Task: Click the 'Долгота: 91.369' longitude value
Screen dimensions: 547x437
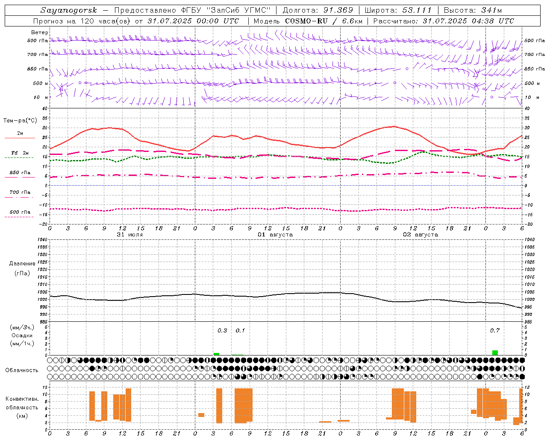Action: click(318, 10)
